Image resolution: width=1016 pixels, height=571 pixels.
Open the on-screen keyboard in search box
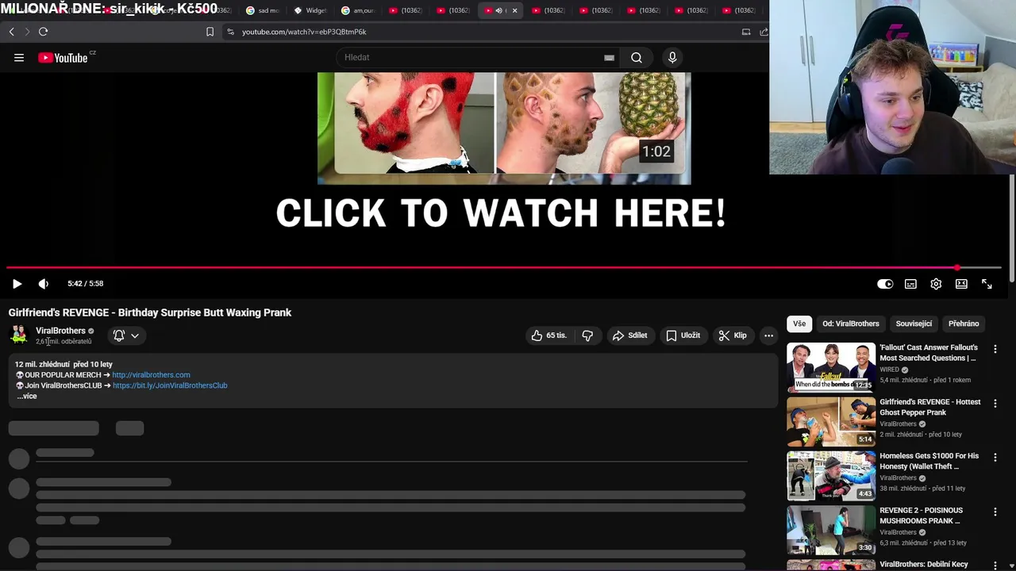[609, 57]
